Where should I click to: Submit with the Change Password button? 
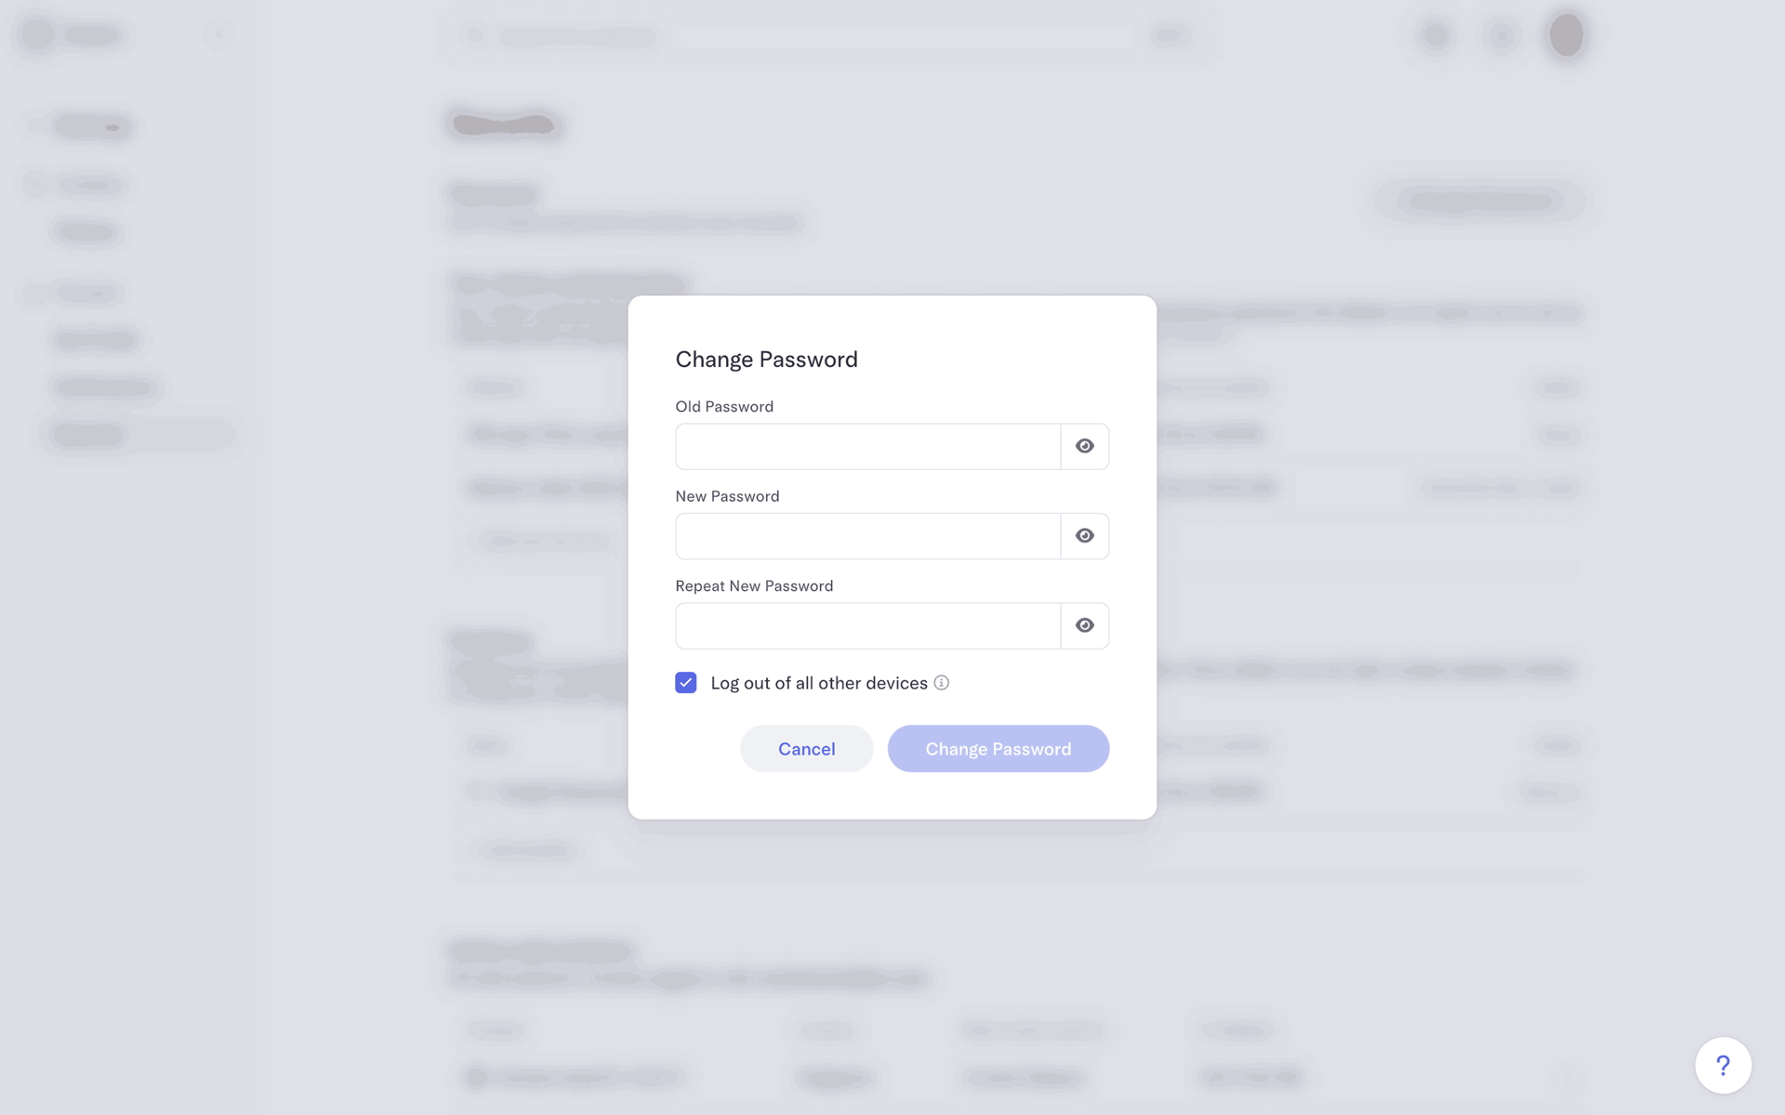998,749
